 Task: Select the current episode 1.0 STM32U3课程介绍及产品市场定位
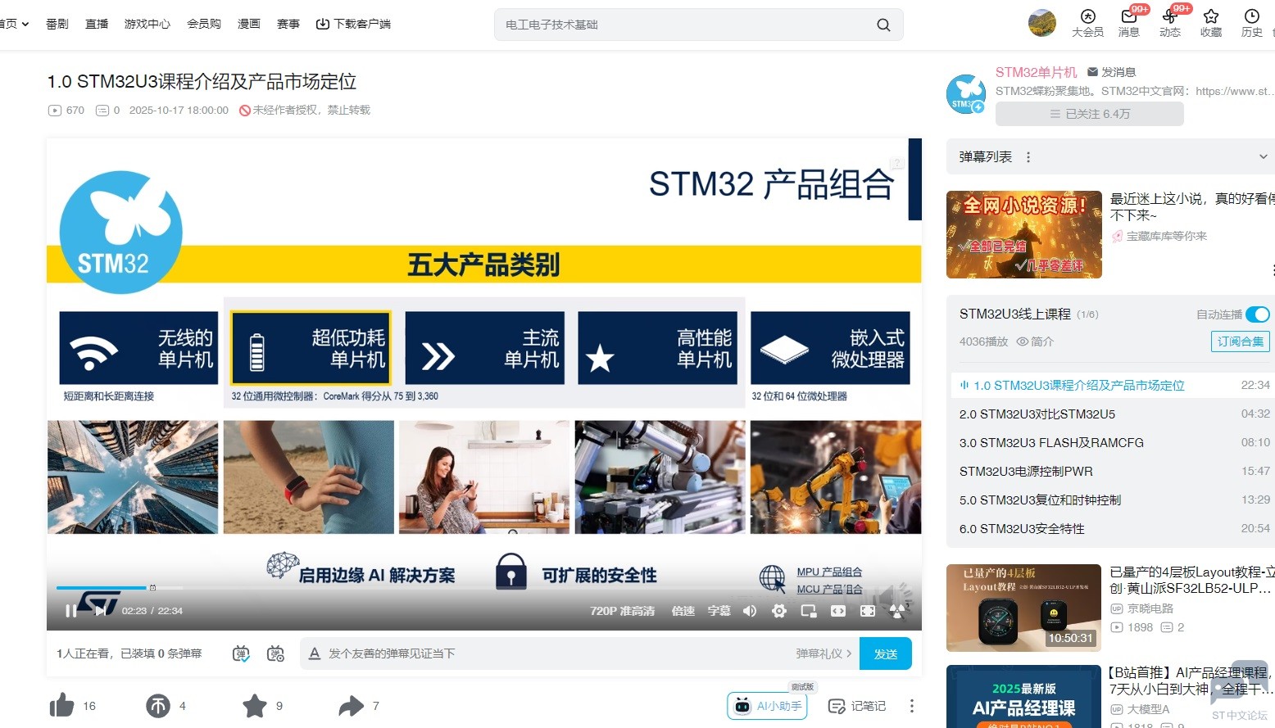(x=1114, y=385)
